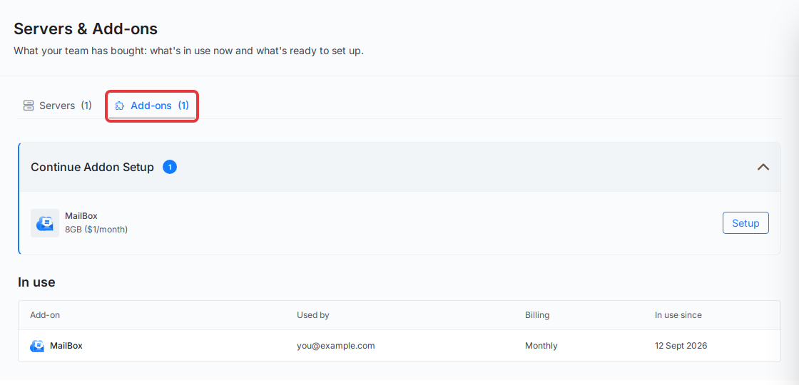The width and height of the screenshot is (799, 385).
Task: Click the blue badge showing 1
Action: coord(170,167)
